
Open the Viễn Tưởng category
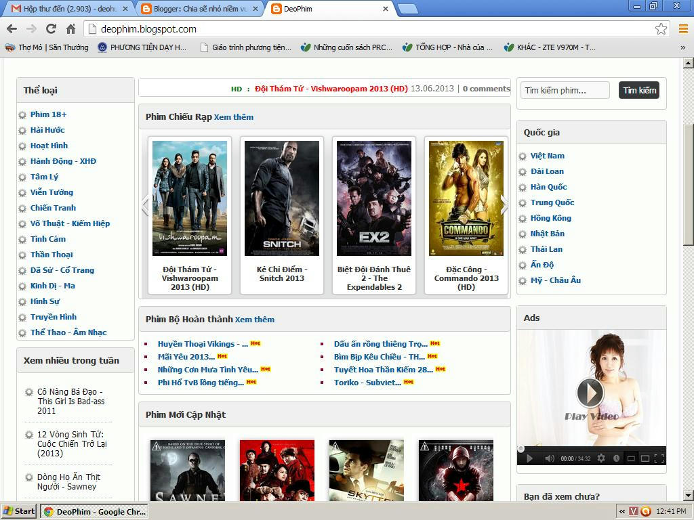tap(52, 192)
